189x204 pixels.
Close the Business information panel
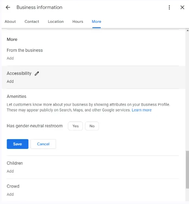click(x=182, y=7)
